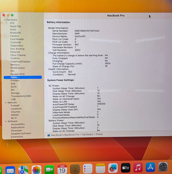Image resolution: width=172 pixels, height=174 pixels.
Task: Open Calendar showing May 19
Action: click(x=62, y=169)
